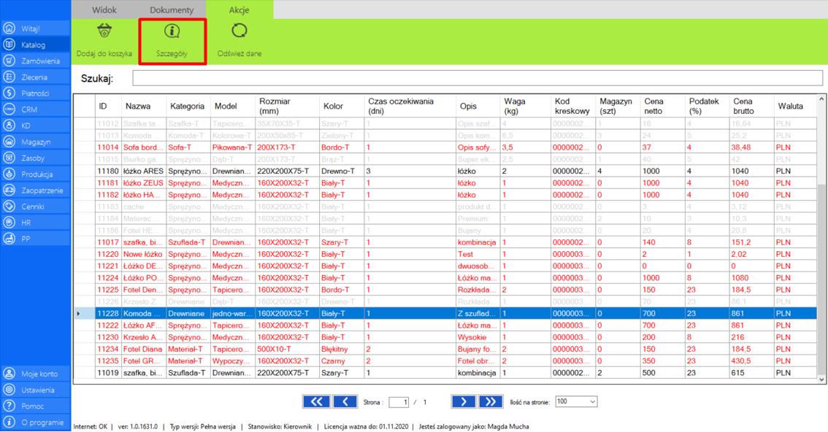
Task: Jump to the first page button
Action: (x=315, y=401)
